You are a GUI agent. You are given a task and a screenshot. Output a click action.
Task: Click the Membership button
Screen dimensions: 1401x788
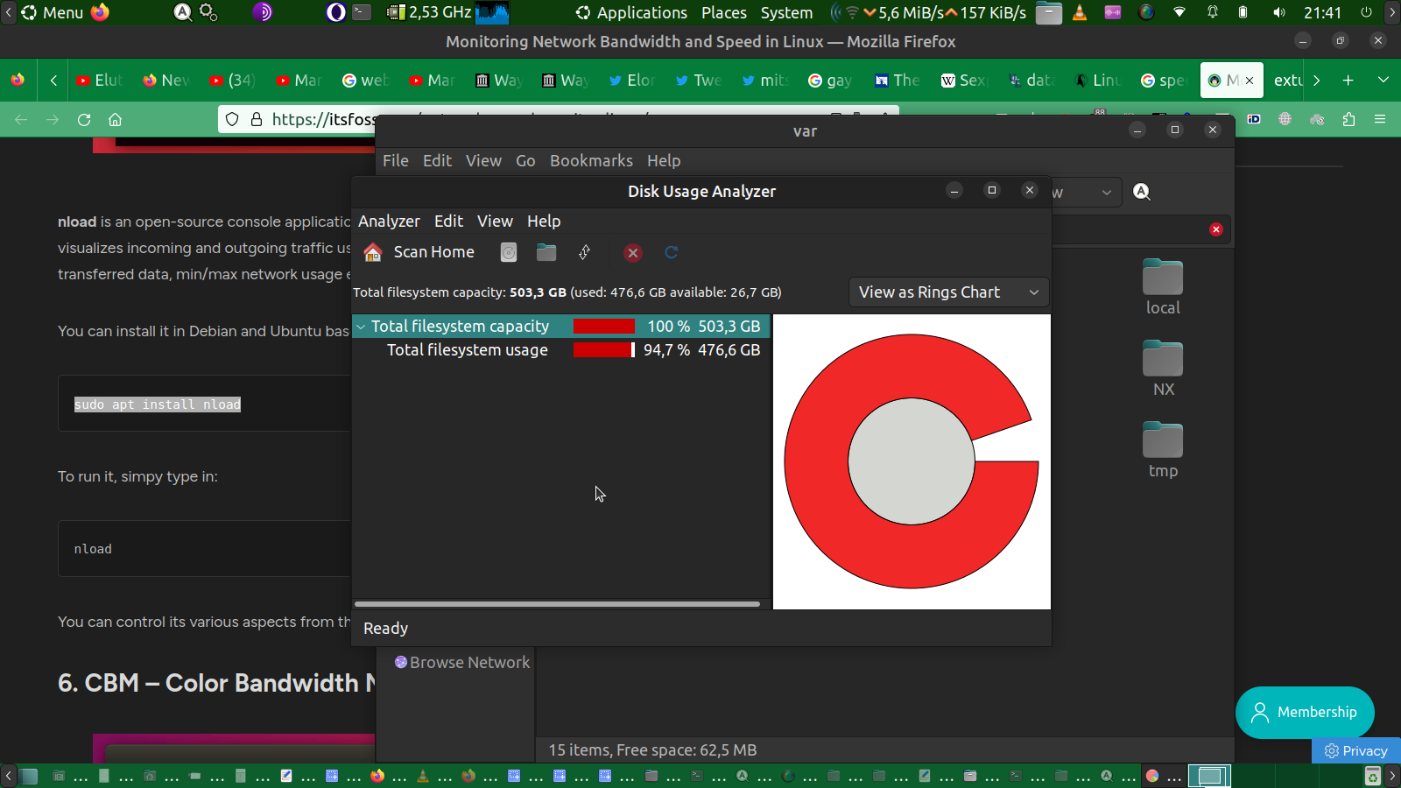pyautogui.click(x=1305, y=713)
